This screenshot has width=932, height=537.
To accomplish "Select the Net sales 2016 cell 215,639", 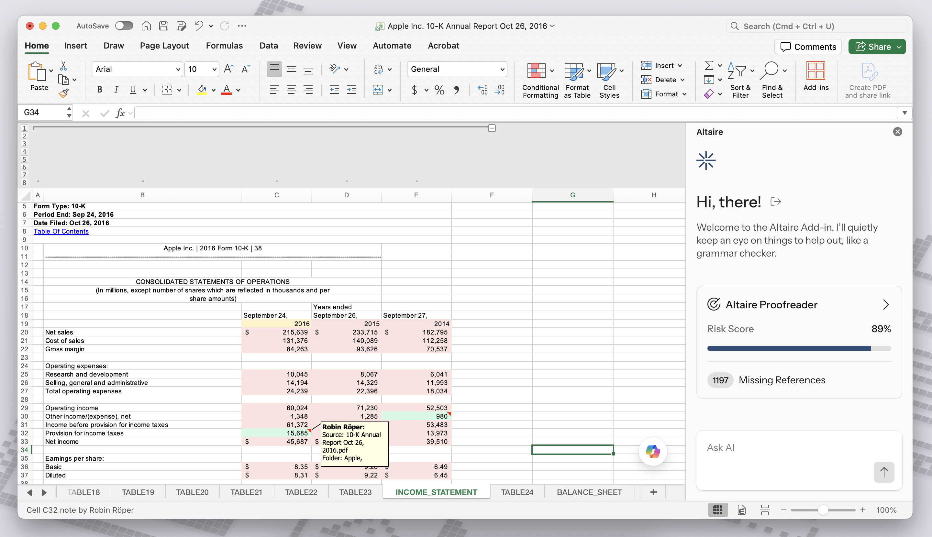I will pos(276,332).
